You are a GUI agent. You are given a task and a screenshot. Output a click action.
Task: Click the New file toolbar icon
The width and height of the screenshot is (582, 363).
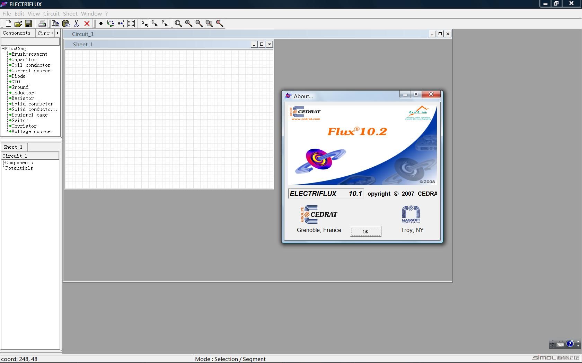point(8,24)
